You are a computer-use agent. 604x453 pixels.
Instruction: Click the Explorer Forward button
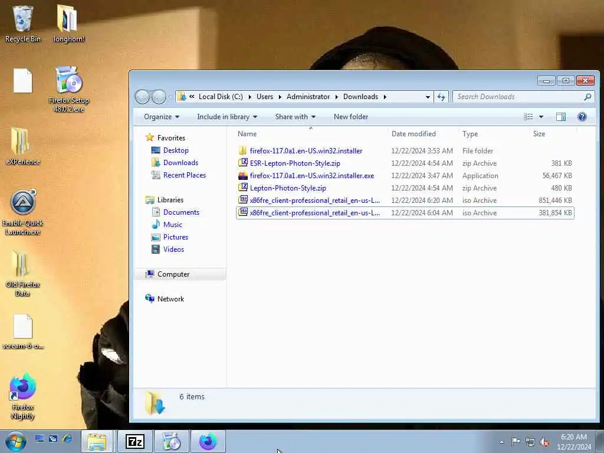pyautogui.click(x=159, y=97)
